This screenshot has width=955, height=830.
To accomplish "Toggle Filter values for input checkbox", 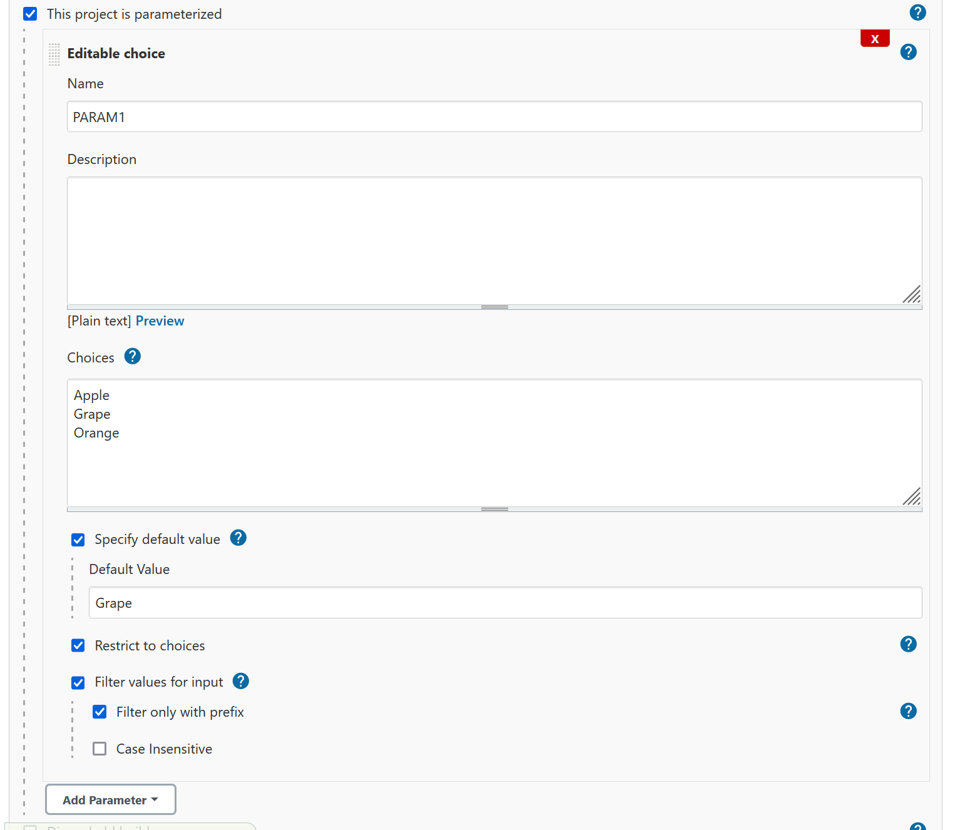I will 78,682.
